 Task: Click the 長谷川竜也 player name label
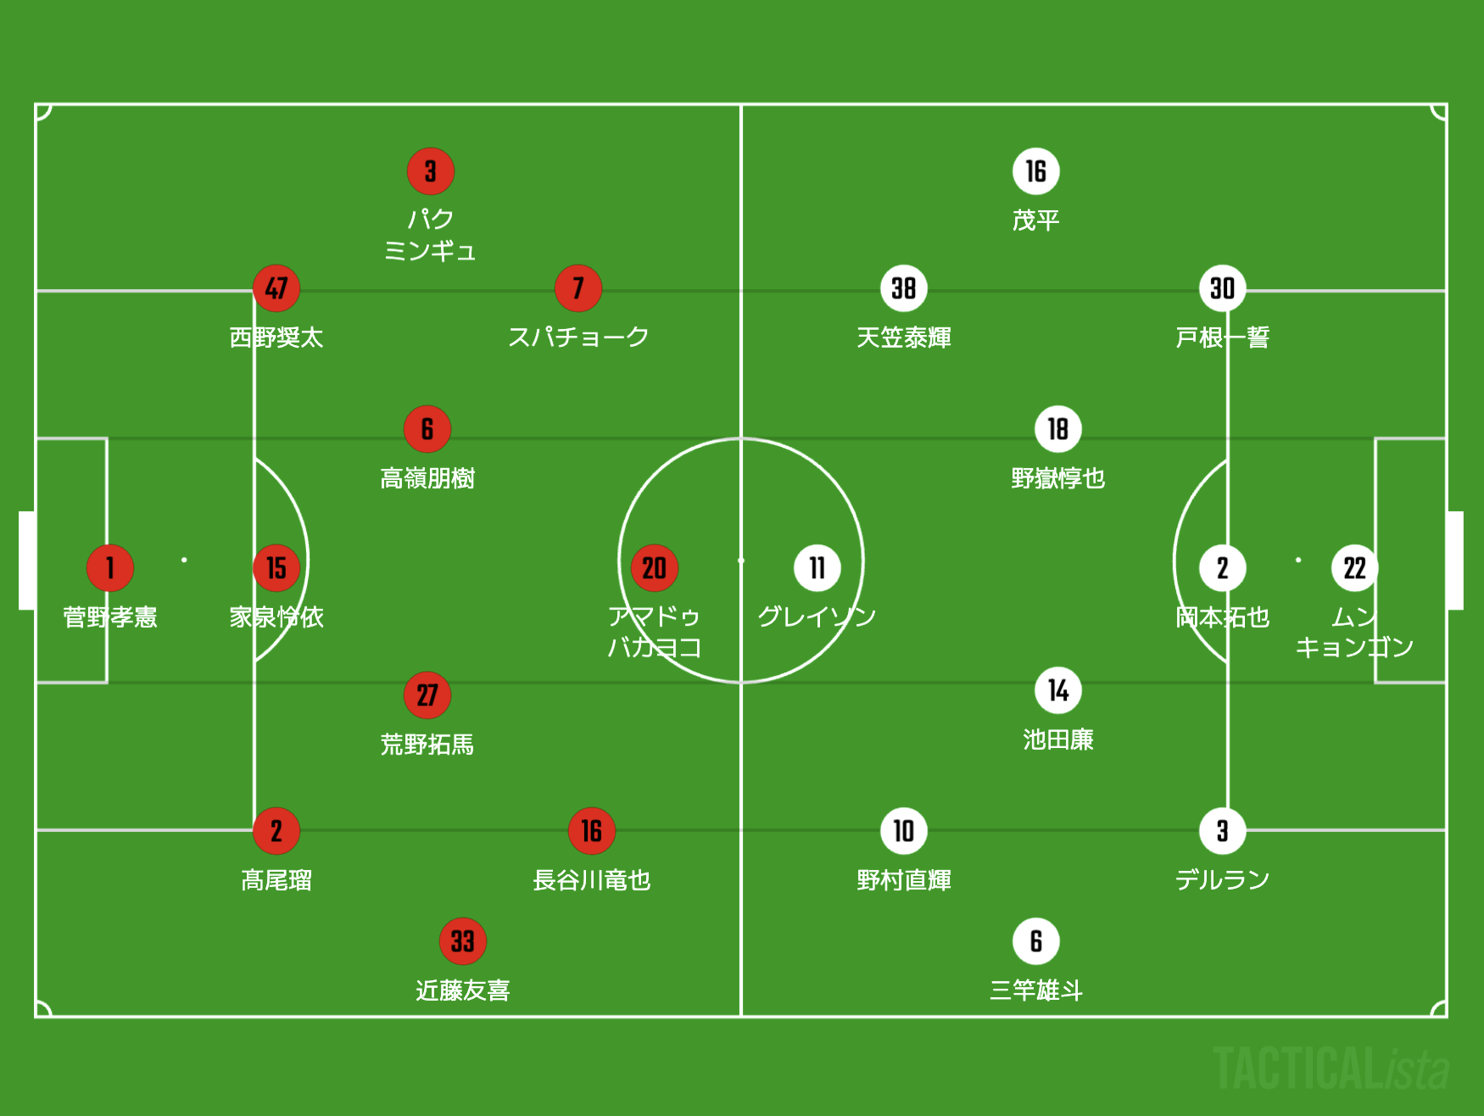(x=591, y=880)
